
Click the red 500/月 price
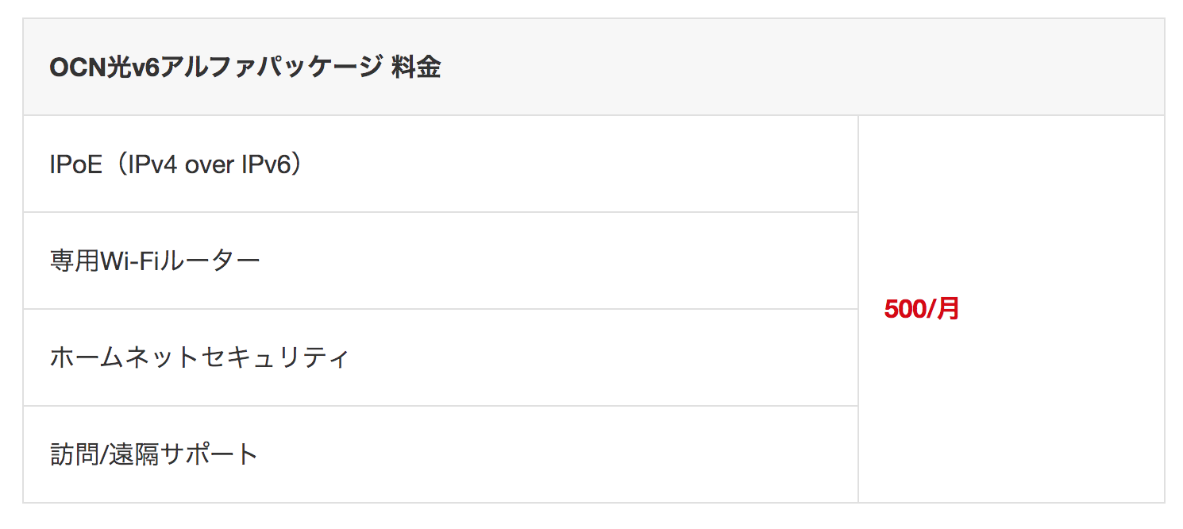[922, 309]
